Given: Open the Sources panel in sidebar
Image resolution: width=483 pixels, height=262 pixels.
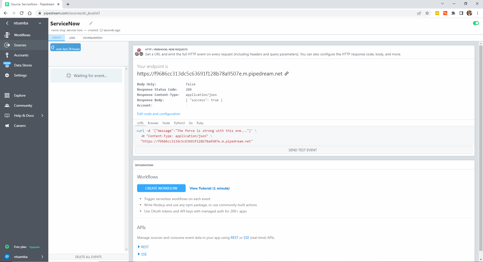Looking at the screenshot, I should [20, 45].
